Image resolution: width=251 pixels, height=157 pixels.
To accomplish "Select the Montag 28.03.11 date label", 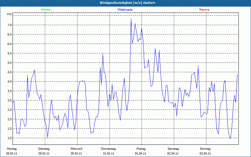I will click(12, 151).
